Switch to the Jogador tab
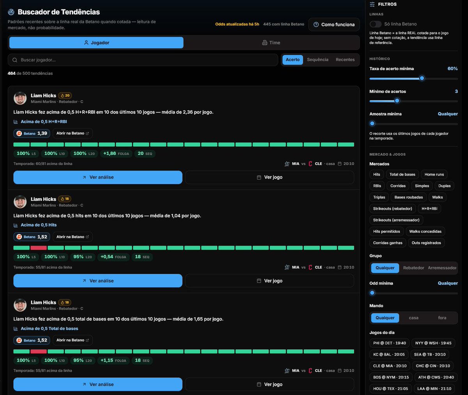The width and height of the screenshot is (468, 395). coord(96,43)
